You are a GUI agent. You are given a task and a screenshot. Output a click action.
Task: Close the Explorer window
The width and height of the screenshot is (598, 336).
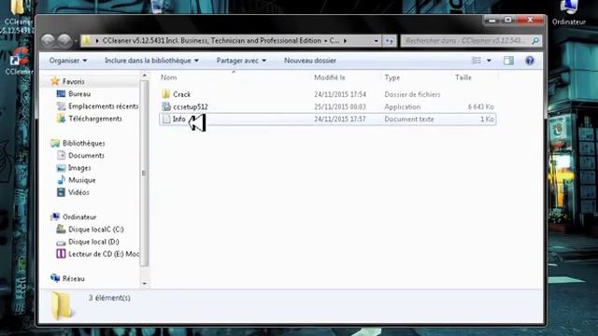(530, 20)
